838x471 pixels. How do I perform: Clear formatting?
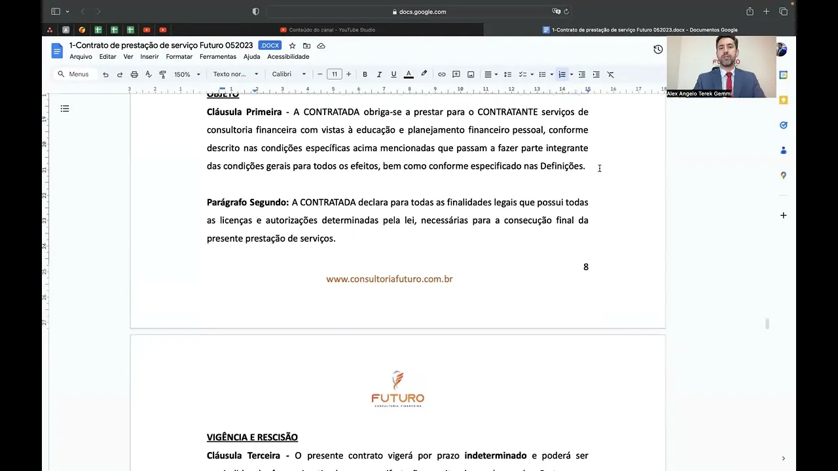pos(610,75)
